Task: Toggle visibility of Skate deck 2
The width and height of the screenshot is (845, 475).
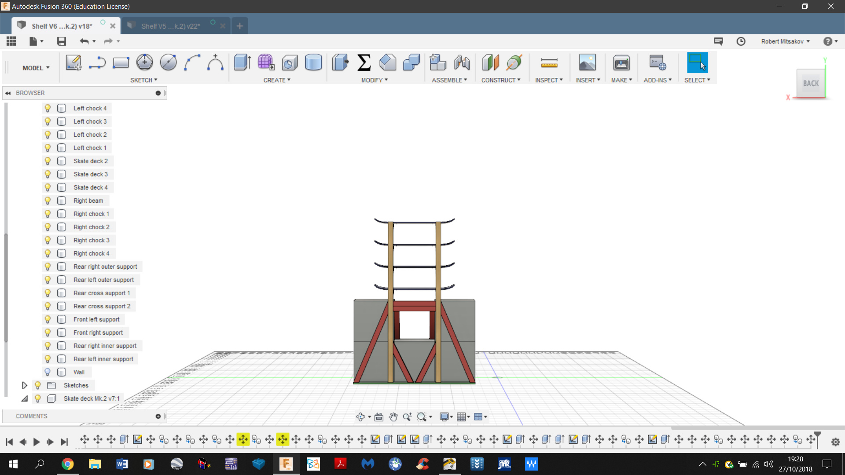Action: (x=48, y=161)
